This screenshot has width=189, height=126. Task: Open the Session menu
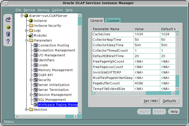coord(43,10)
